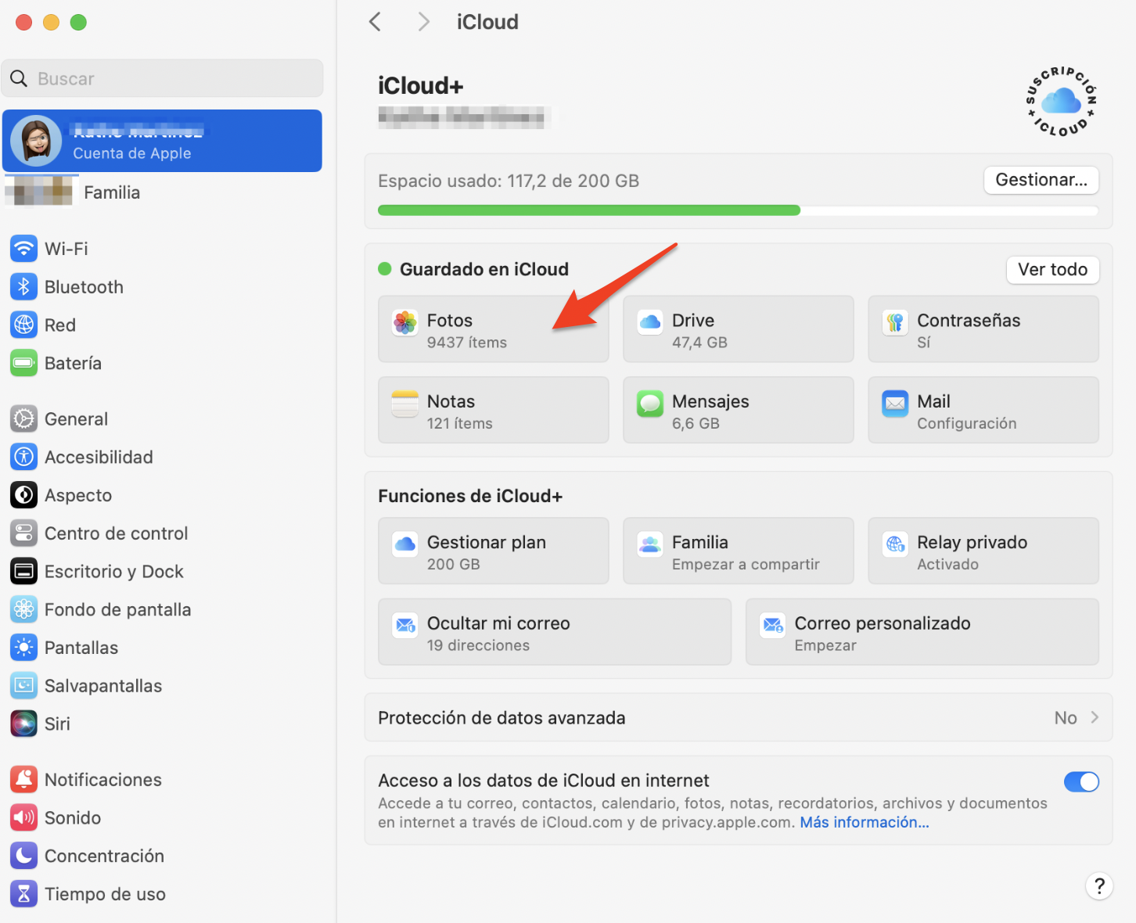Screen dimensions: 1136x923
Task: Open Centro de control icon
Action: point(23,533)
